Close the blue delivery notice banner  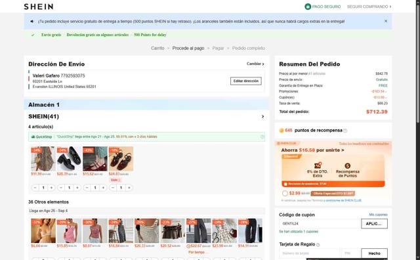pos(386,21)
